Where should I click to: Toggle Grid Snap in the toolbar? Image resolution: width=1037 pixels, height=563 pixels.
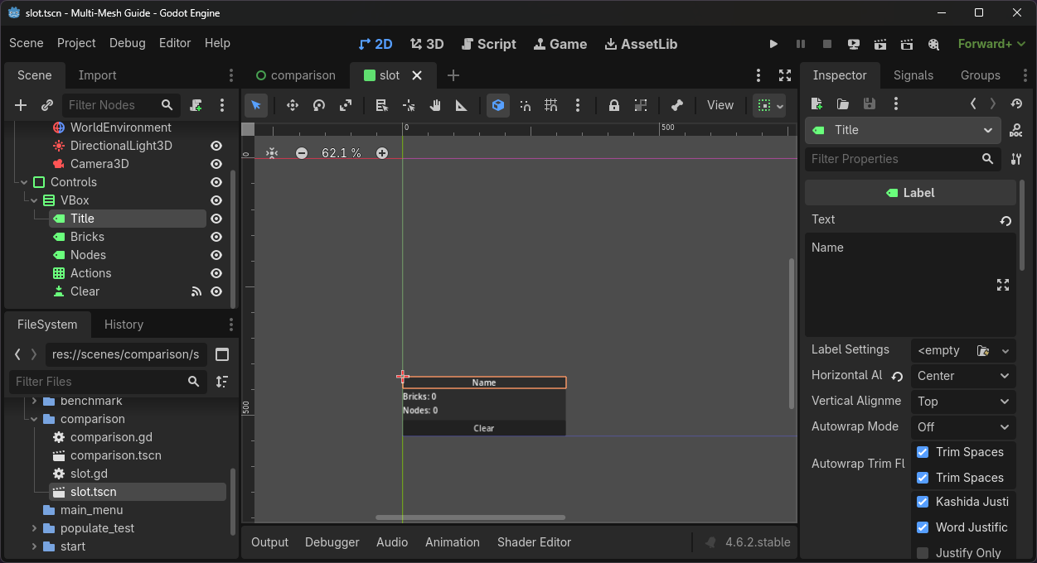(551, 105)
